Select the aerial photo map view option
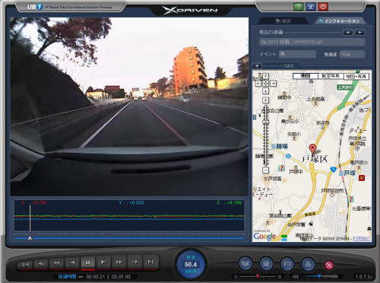This screenshot has width=380, height=283. [x=331, y=76]
